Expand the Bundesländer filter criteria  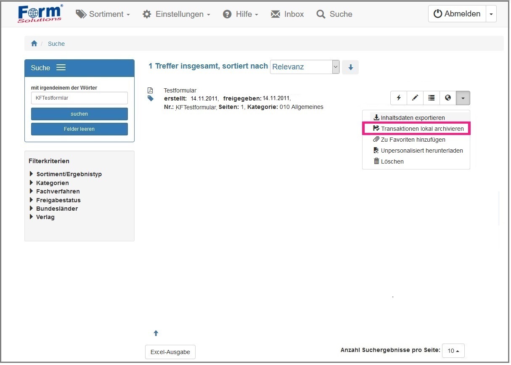57,209
